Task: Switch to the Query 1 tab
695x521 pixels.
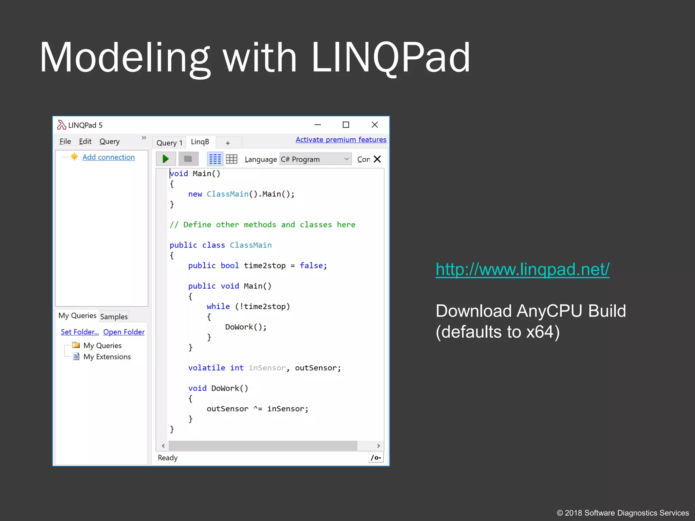Action: [x=169, y=143]
